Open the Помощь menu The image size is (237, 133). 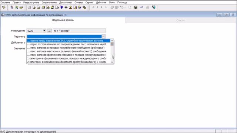tap(122, 3)
